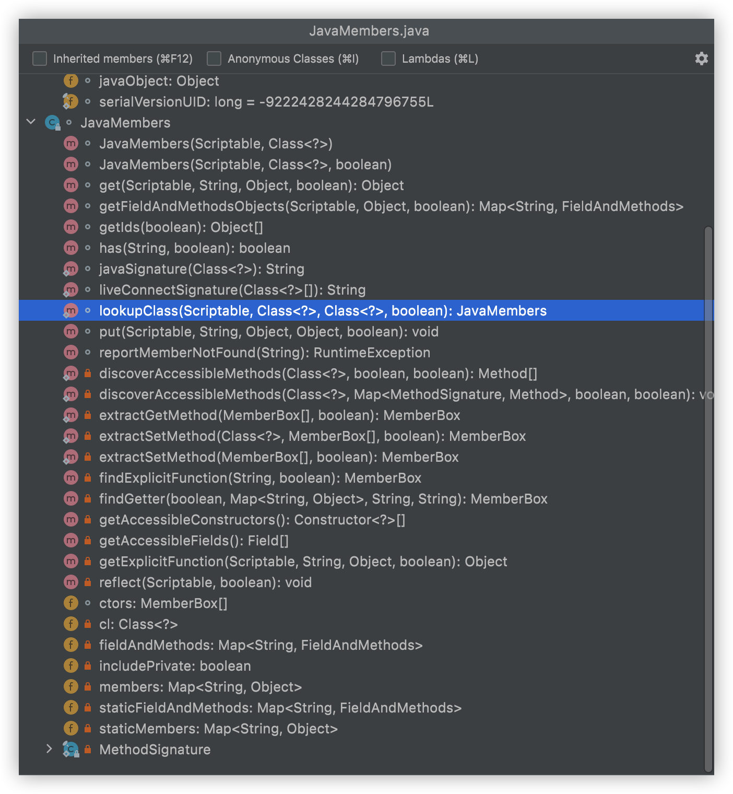This screenshot has height=794, width=733.
Task: Open the gear settings menu
Action: (701, 59)
